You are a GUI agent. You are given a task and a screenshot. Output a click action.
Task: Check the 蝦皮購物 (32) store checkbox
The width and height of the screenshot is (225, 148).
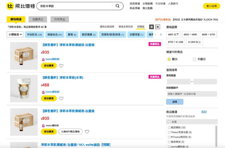[169, 128]
